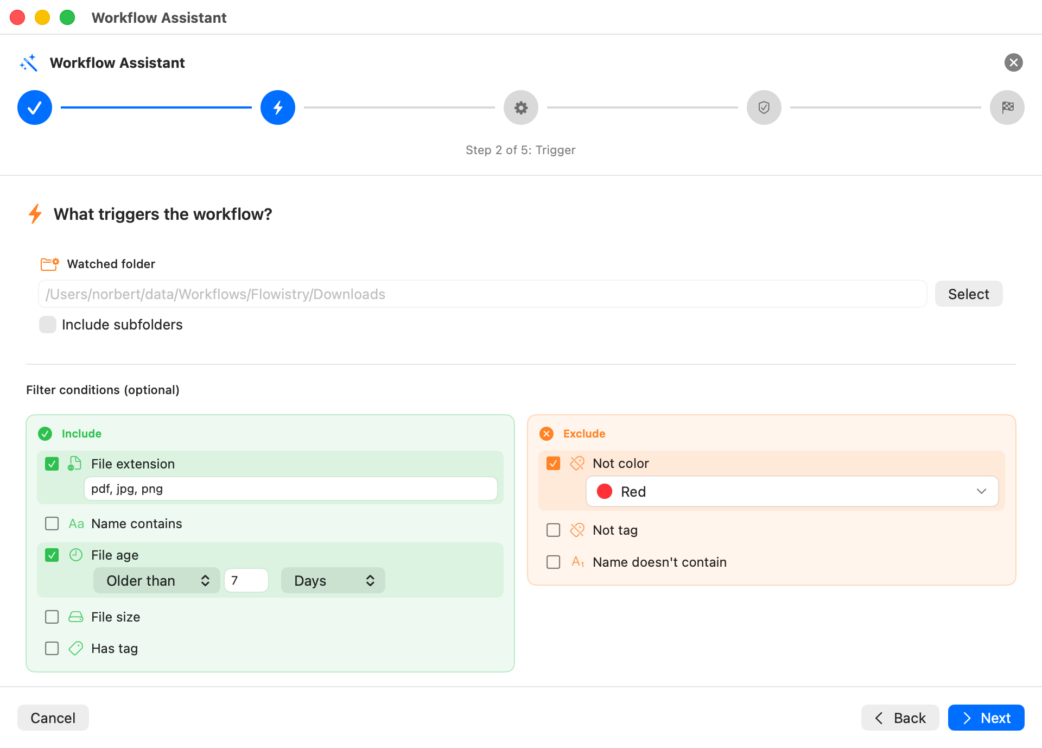Open the finish flag step icon
Image resolution: width=1042 pixels, height=748 pixels.
point(1007,107)
